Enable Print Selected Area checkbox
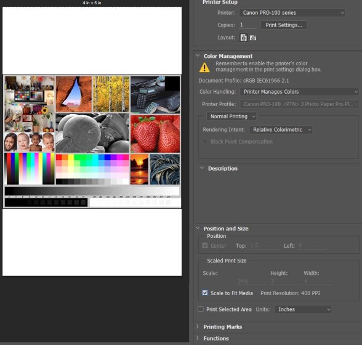 point(201,309)
